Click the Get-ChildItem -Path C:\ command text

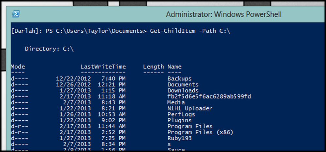point(190,31)
